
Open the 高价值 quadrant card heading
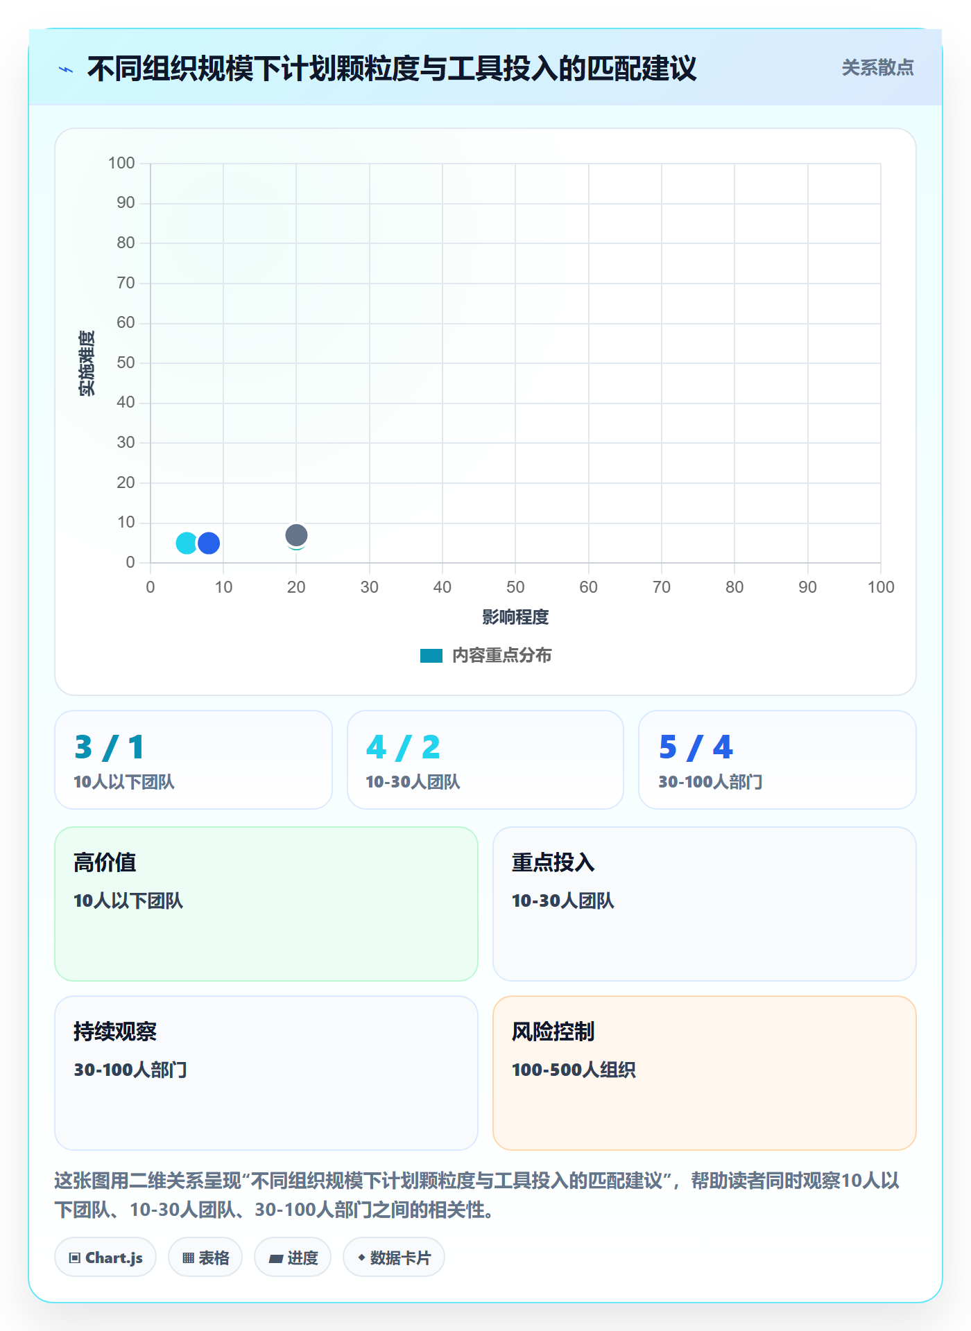coord(105,862)
